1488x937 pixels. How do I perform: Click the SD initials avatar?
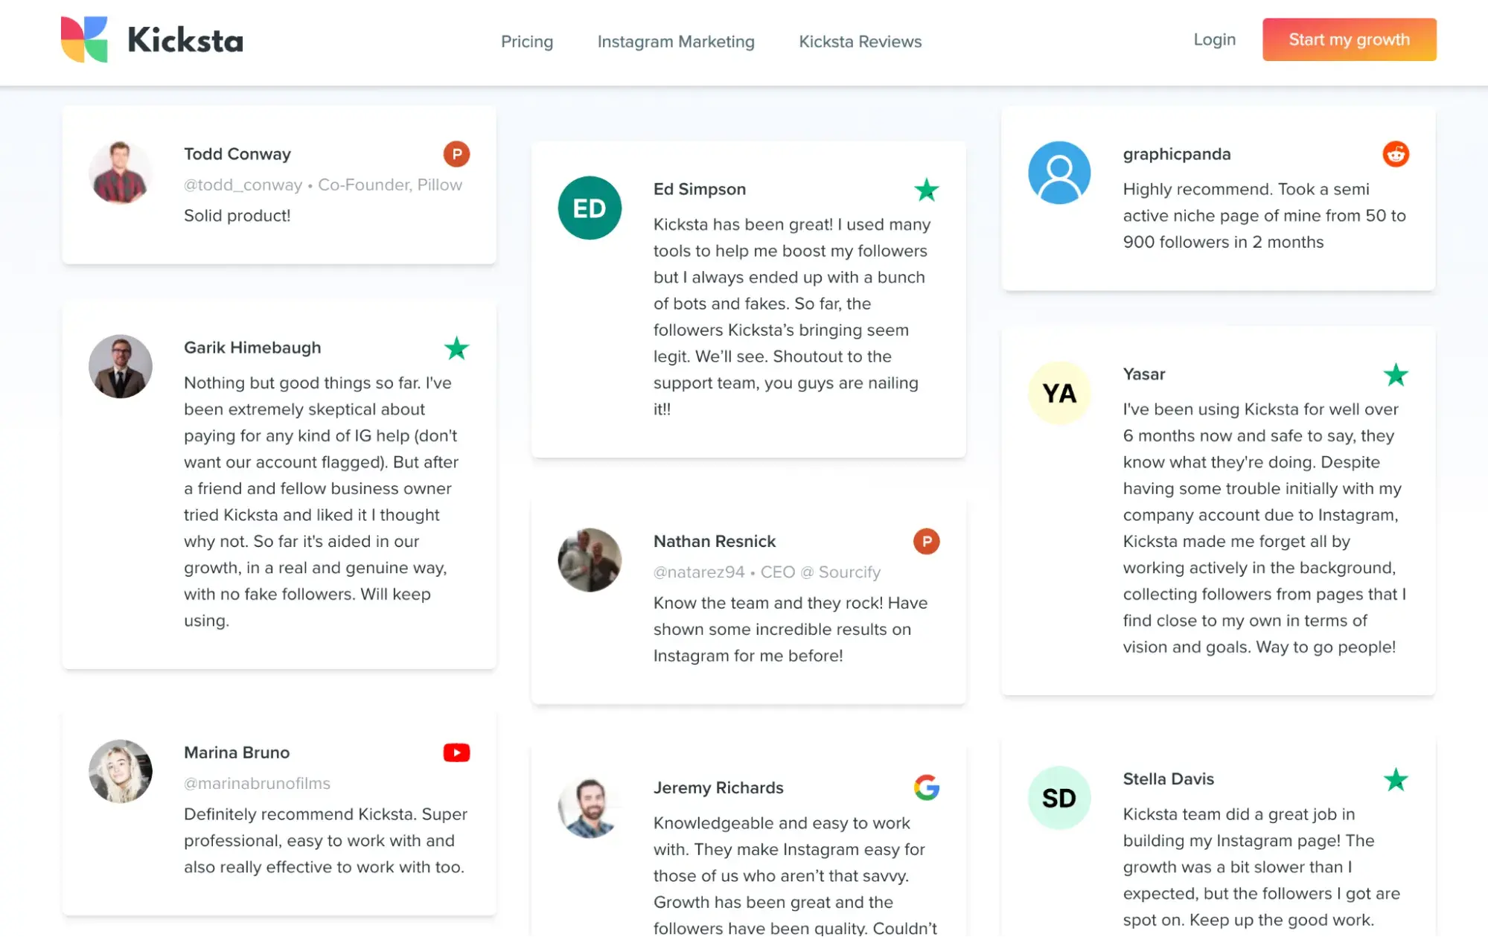click(1059, 798)
